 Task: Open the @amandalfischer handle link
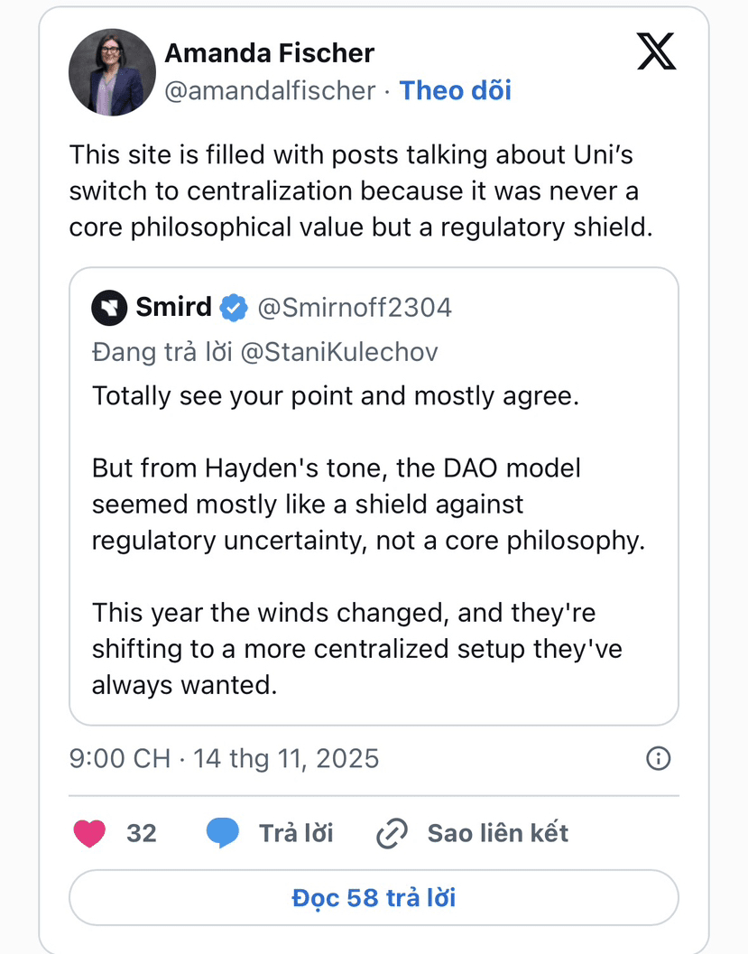pyautogui.click(x=269, y=90)
